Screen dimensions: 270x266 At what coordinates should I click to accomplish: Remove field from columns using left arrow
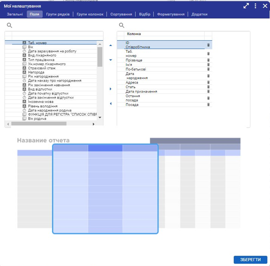110,104
